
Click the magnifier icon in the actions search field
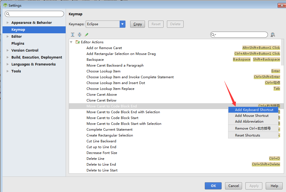coord(213,35)
